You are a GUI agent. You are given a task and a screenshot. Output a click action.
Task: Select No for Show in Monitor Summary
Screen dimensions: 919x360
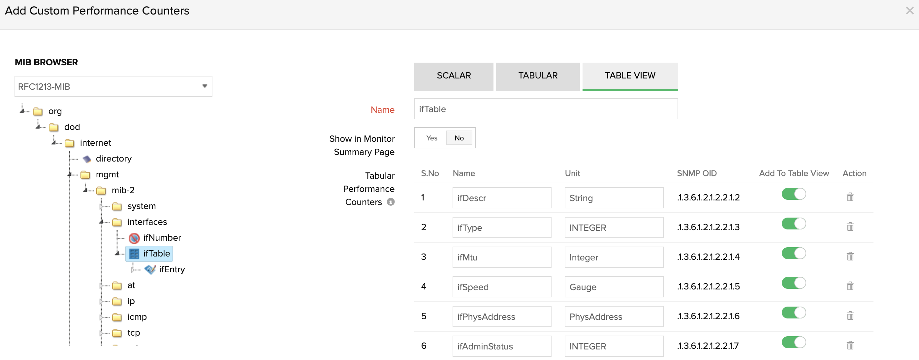point(459,138)
